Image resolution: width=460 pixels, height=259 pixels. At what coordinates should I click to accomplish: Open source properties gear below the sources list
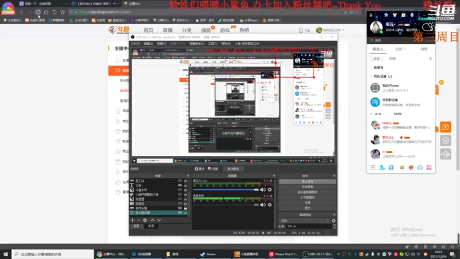tap(145, 220)
